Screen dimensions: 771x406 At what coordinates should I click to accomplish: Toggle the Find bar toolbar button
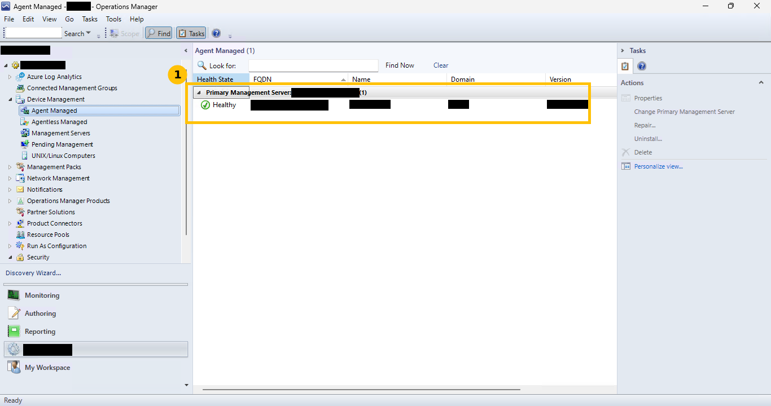159,33
